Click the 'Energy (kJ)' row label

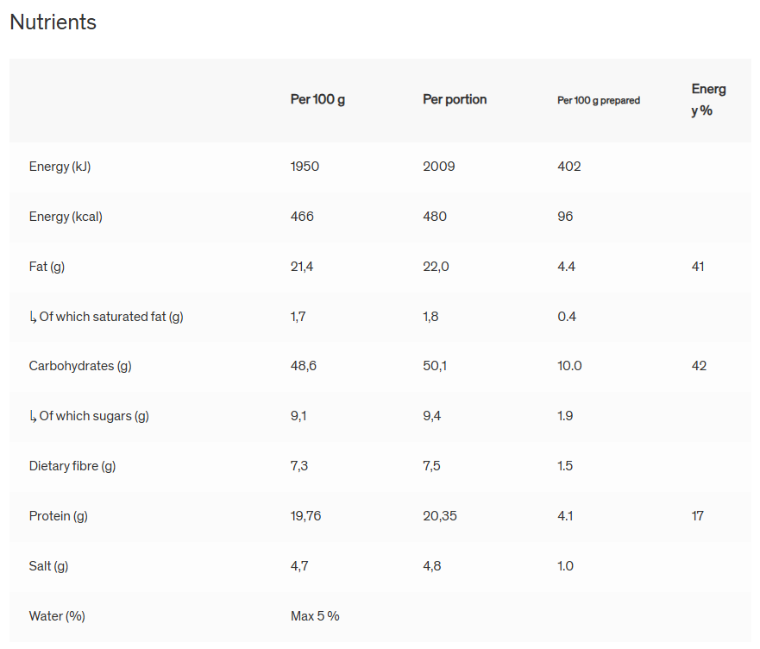pyautogui.click(x=60, y=167)
